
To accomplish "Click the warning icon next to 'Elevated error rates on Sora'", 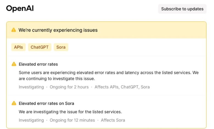I will coord(14,103).
